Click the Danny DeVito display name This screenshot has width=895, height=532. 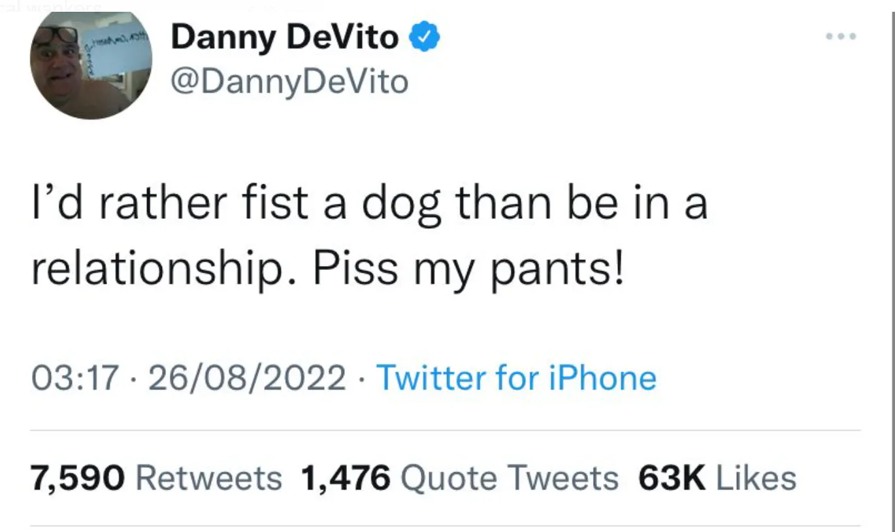point(284,38)
